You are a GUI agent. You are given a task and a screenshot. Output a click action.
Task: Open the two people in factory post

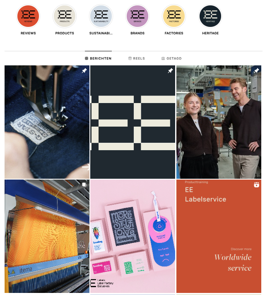click(219, 122)
